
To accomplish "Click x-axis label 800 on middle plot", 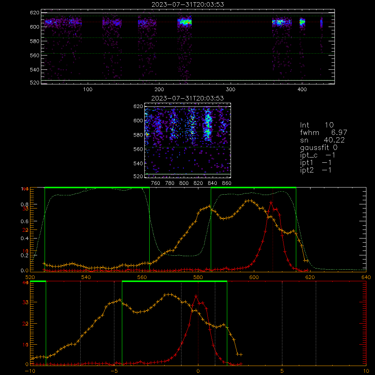I will tap(184, 183).
